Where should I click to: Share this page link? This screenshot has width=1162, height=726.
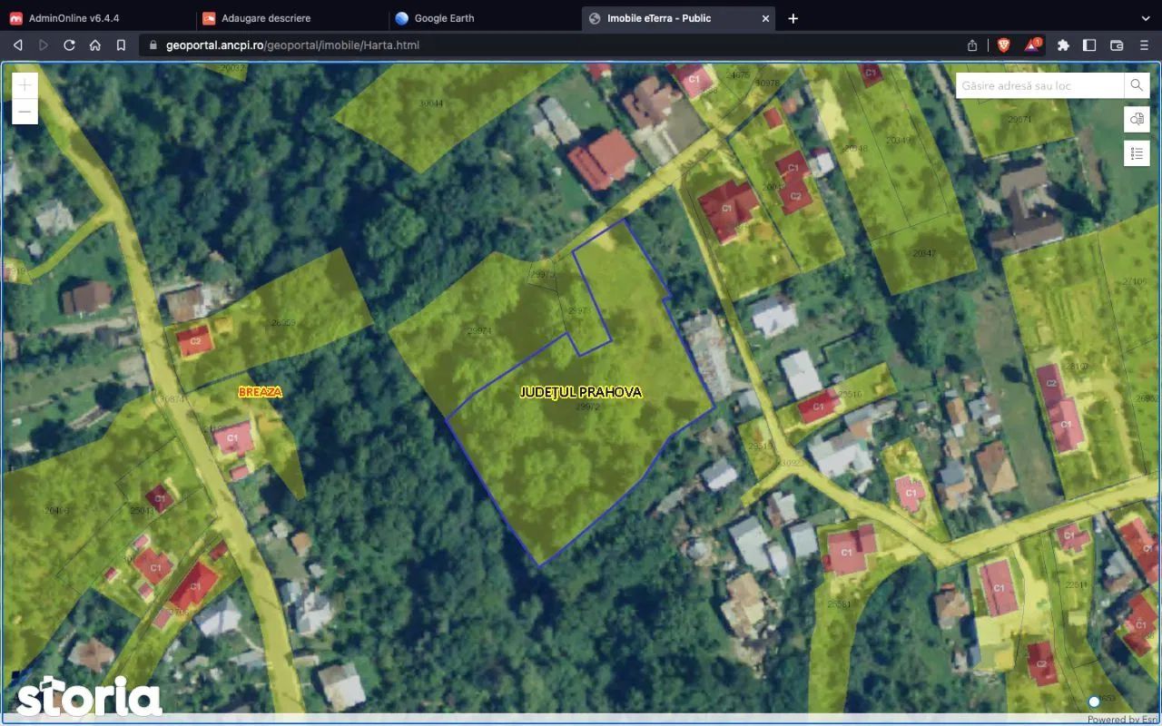[972, 44]
